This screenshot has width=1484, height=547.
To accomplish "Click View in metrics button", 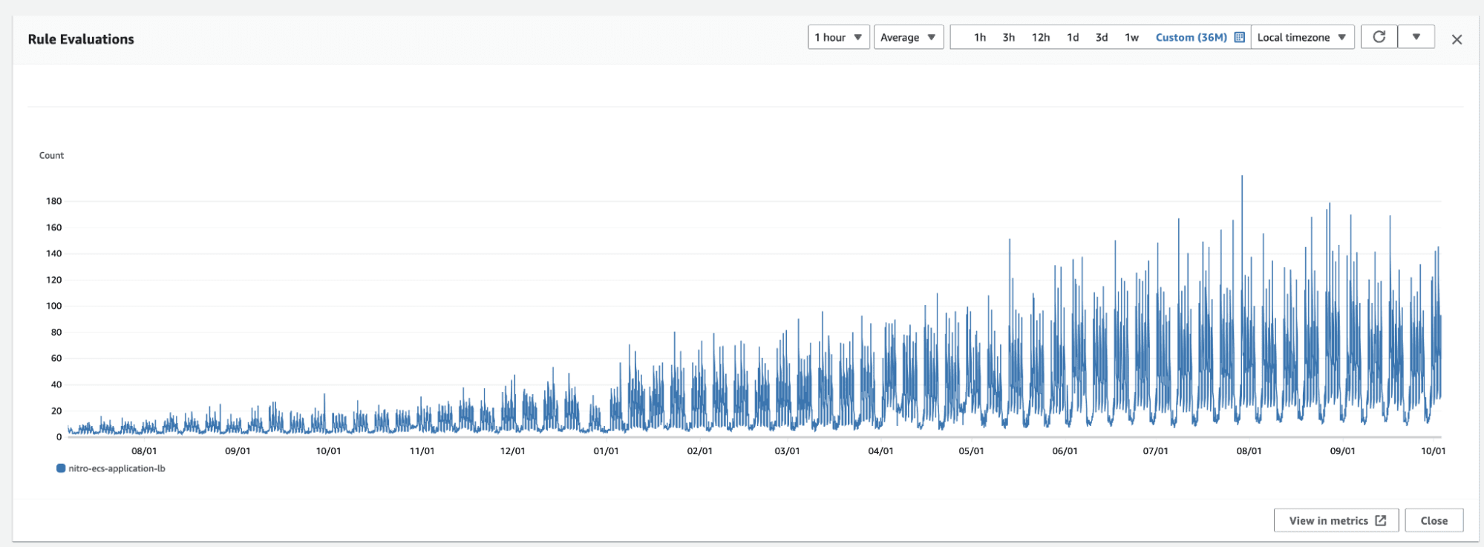I will [x=1336, y=520].
